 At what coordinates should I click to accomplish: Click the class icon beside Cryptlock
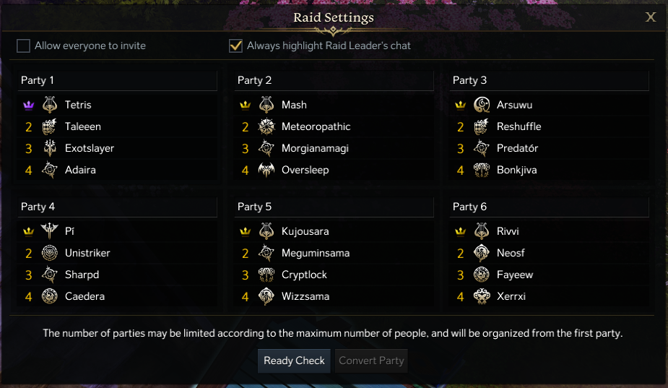point(266,275)
